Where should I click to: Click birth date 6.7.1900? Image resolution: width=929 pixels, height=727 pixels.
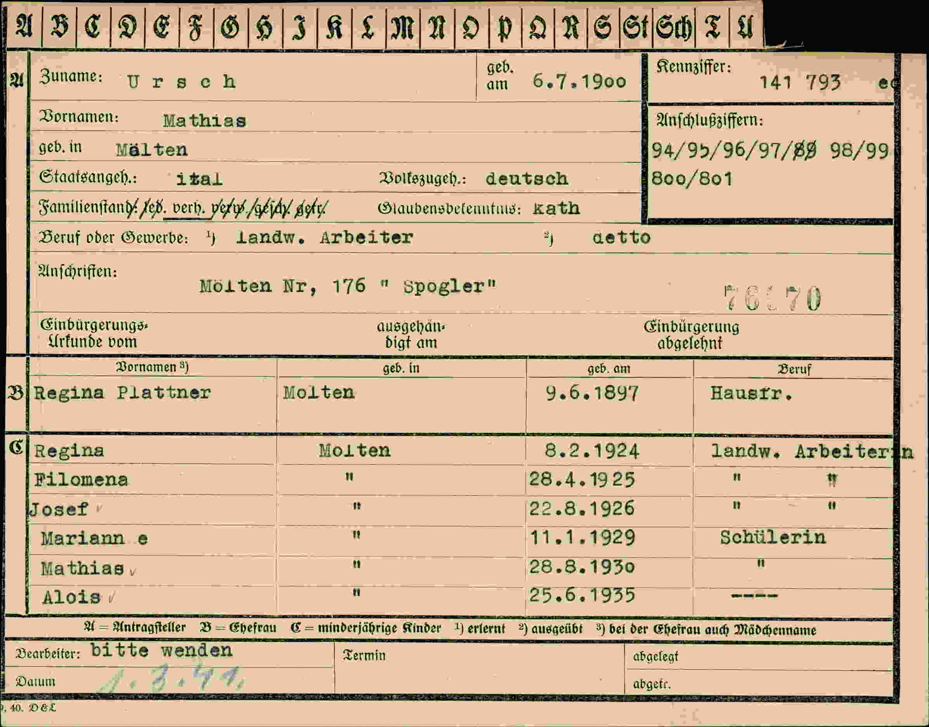(579, 81)
